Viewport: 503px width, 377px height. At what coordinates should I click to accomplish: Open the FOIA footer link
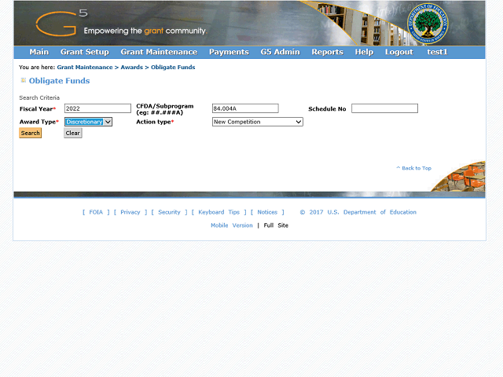click(96, 212)
